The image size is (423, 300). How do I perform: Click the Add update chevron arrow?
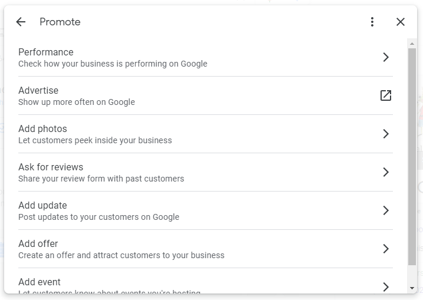[386, 210]
